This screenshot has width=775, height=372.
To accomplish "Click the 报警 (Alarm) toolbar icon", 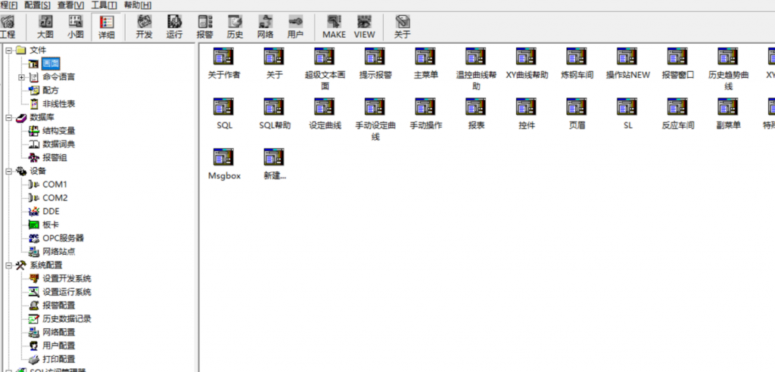I will coord(204,26).
